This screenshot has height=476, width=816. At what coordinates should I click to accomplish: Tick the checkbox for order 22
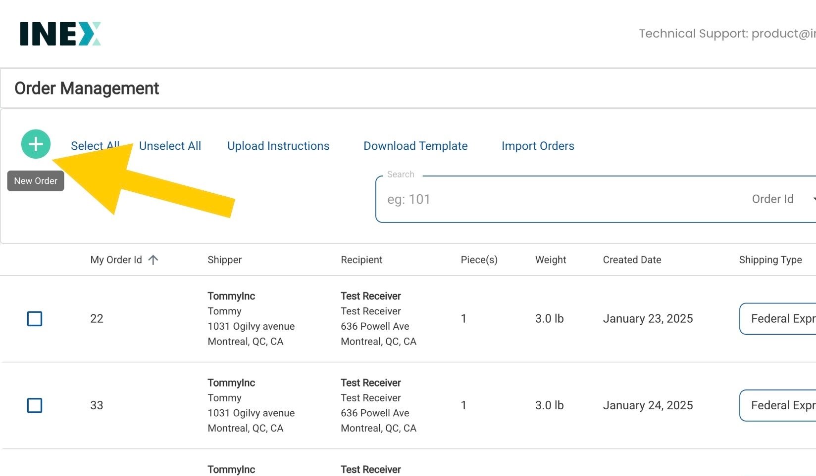click(x=35, y=319)
